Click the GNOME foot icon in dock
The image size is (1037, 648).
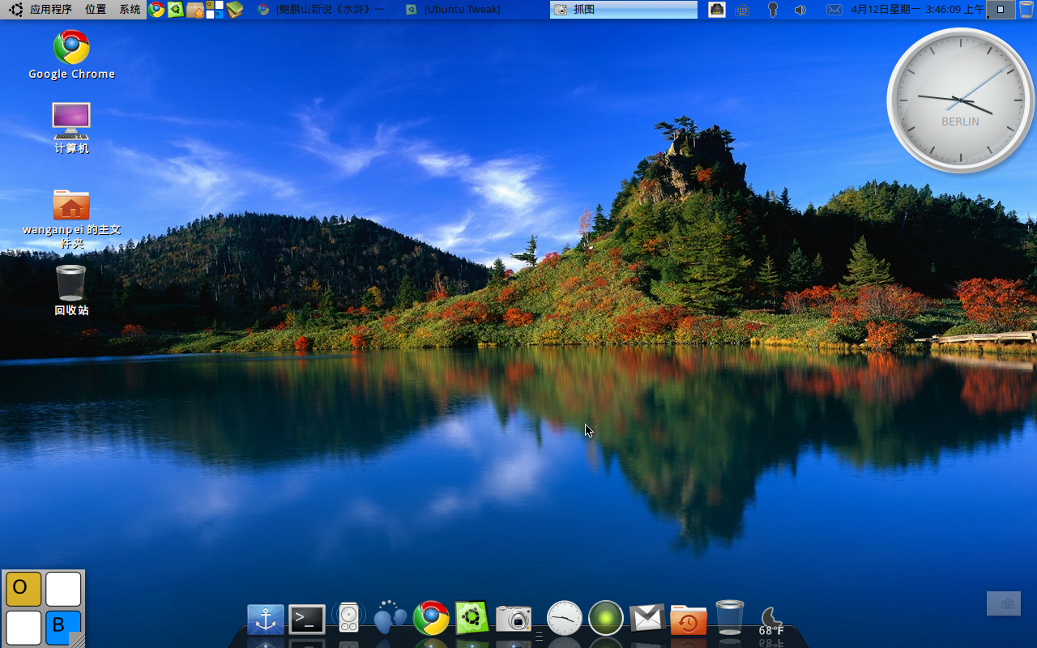390,618
